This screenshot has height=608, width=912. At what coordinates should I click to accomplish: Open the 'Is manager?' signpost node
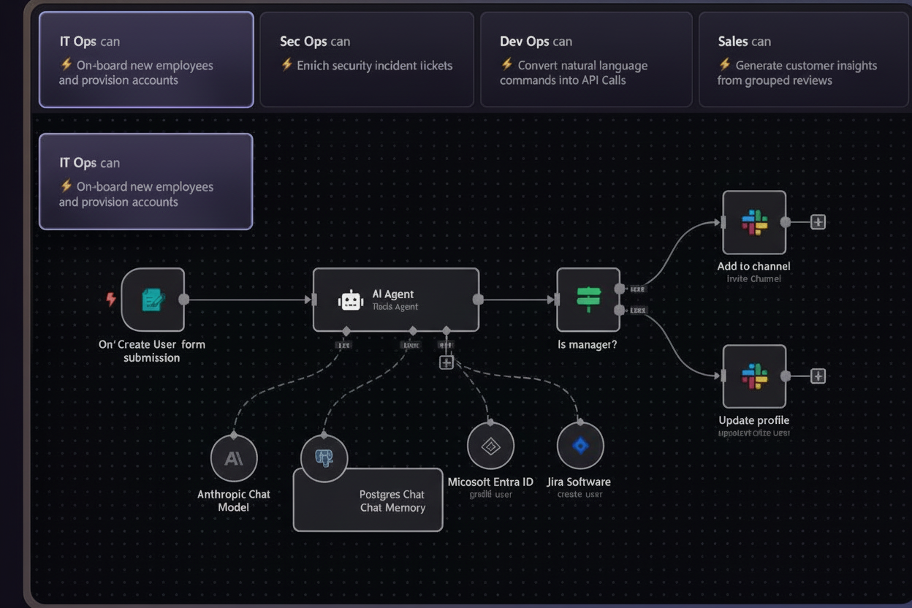(588, 300)
